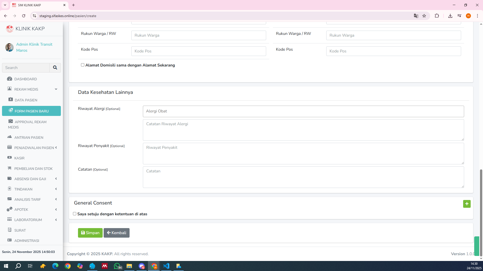Screen dimensions: 483x271
Task: Expand the Penjadwalan Pasien submenu arrow
Action: tap(56, 148)
